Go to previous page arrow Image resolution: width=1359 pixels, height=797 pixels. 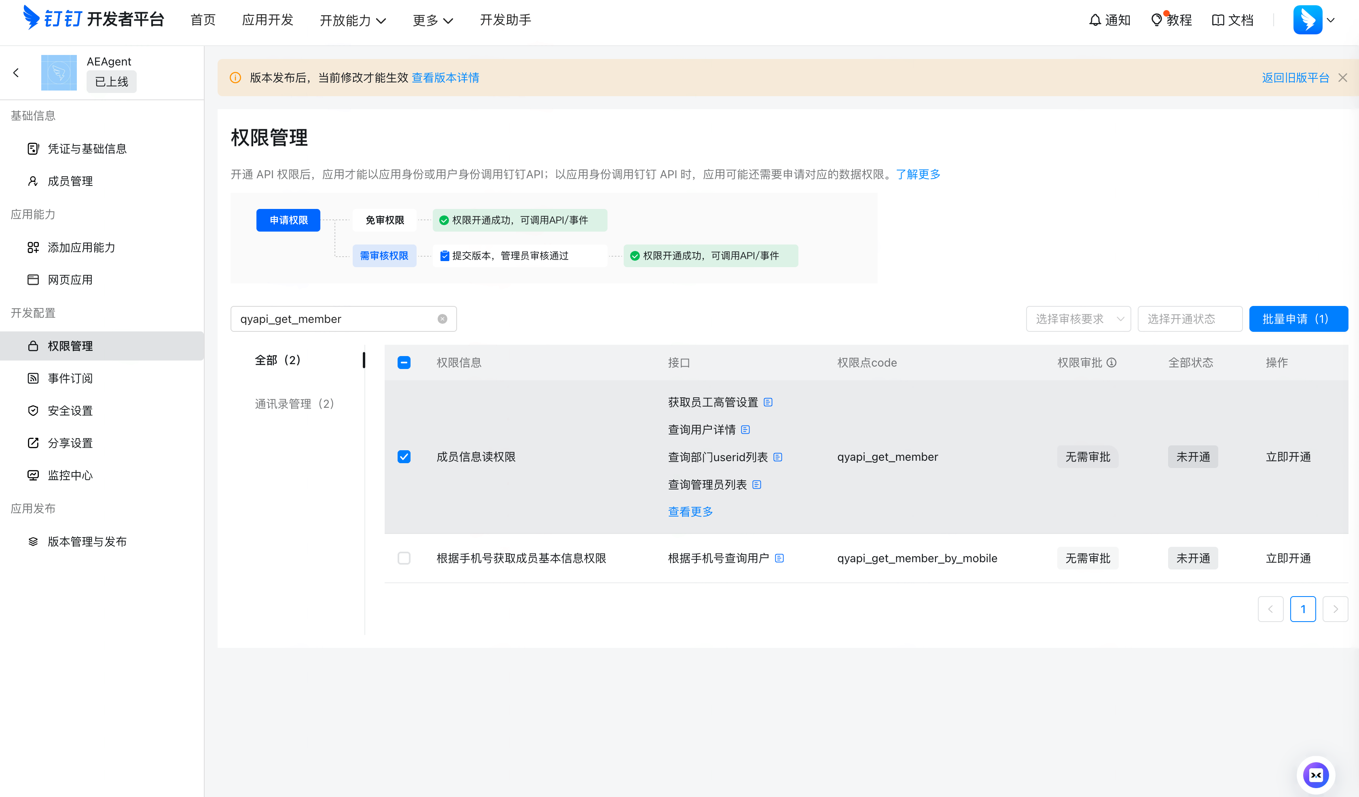[1270, 609]
